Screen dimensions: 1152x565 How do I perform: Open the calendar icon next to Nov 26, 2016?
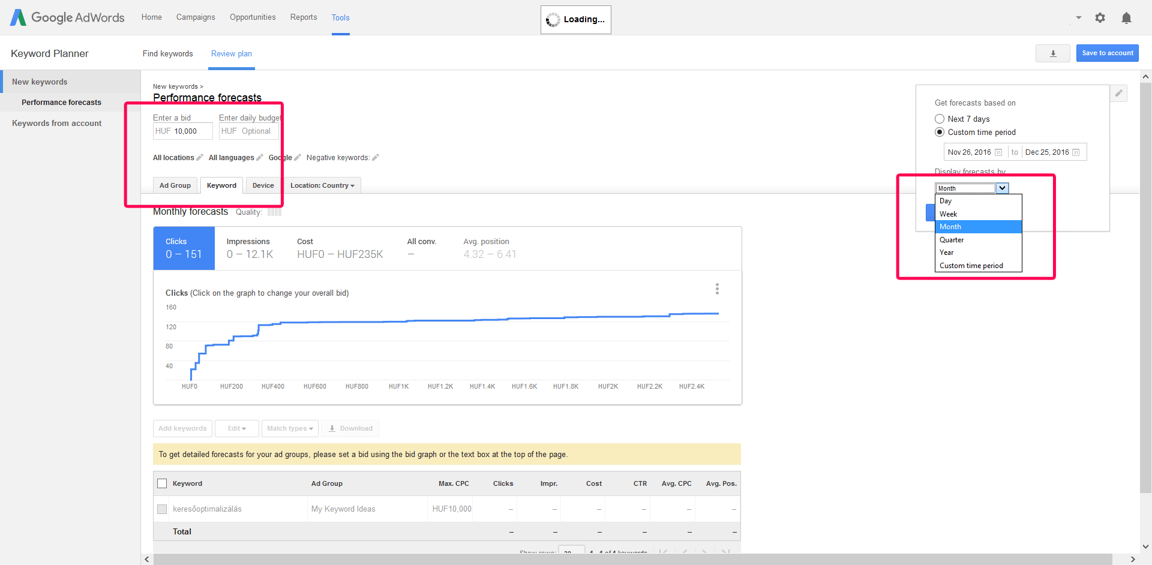998,152
